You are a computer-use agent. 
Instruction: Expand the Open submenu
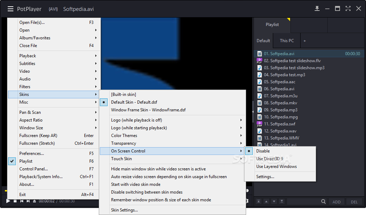54,30
